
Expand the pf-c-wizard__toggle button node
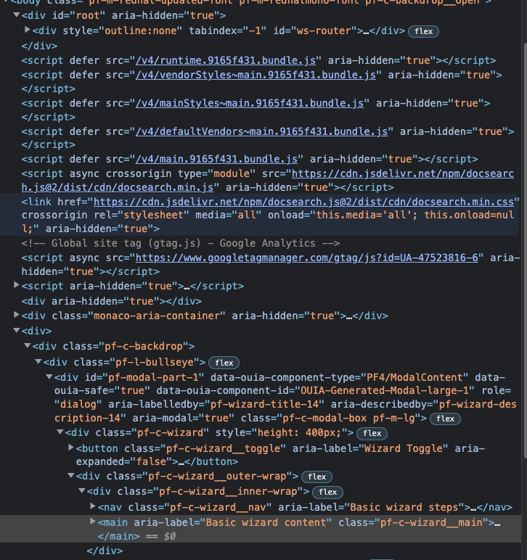(70, 447)
